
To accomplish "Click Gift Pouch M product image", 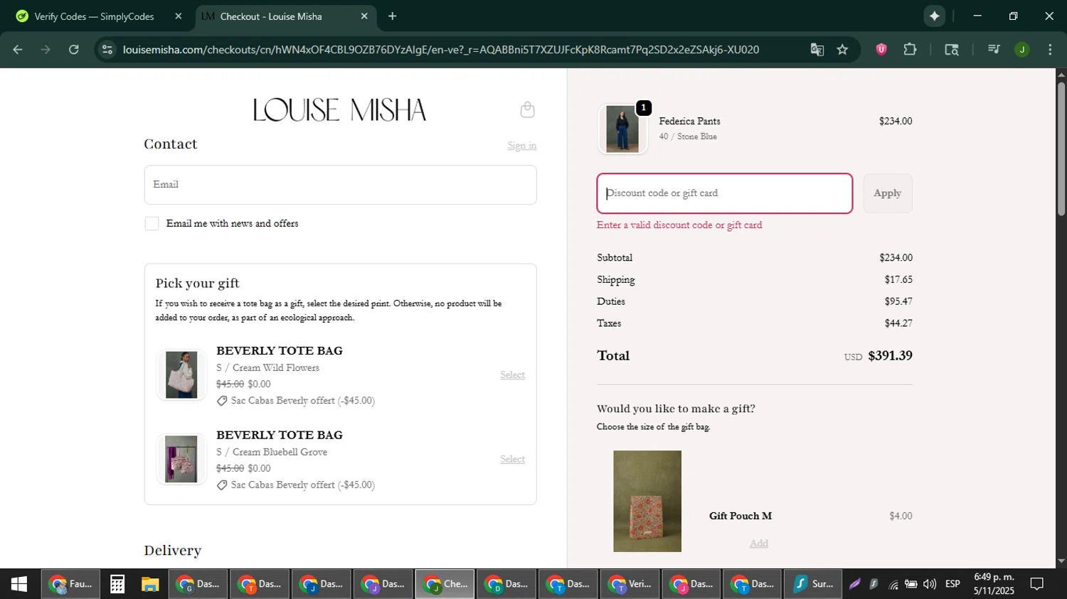I will (x=647, y=501).
